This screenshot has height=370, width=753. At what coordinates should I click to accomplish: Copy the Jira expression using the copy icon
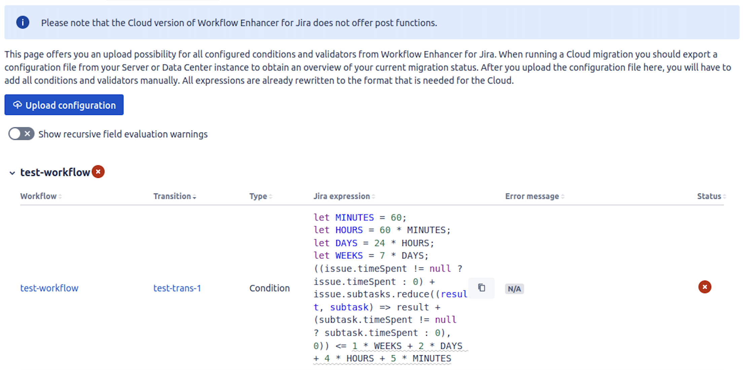tap(482, 288)
